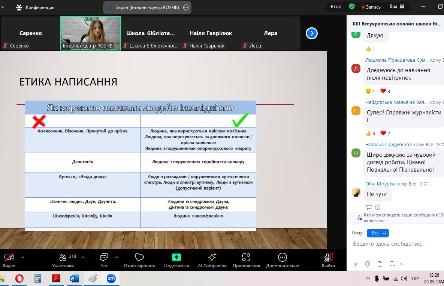Open AI Companion sparkle icon
The width and height of the screenshot is (444, 286).
[x=212, y=257]
